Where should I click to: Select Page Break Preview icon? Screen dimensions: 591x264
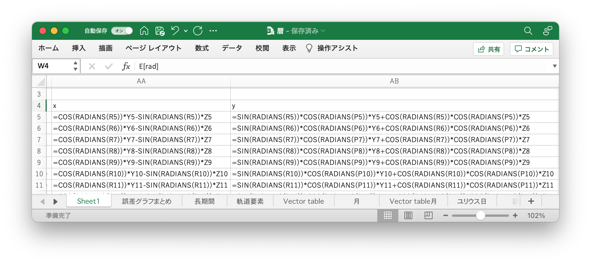428,215
